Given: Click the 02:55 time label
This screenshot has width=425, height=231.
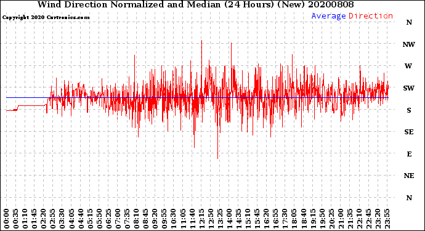Looking at the screenshot, I should tap(53, 219).
